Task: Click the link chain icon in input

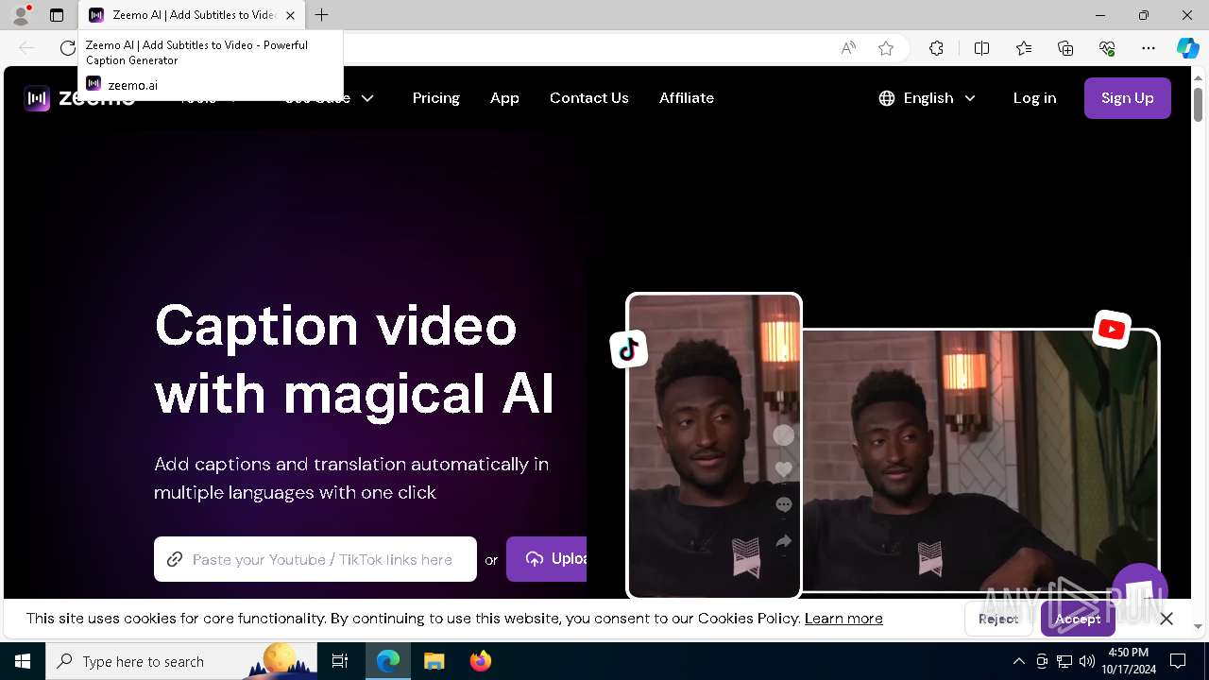Action: click(x=175, y=559)
